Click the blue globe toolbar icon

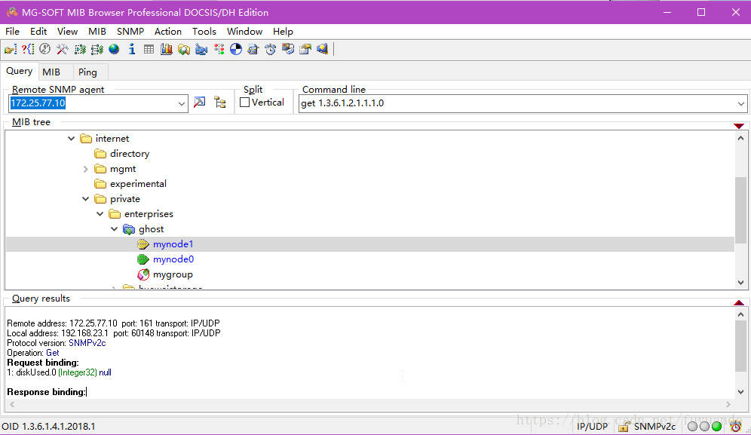tap(114, 49)
